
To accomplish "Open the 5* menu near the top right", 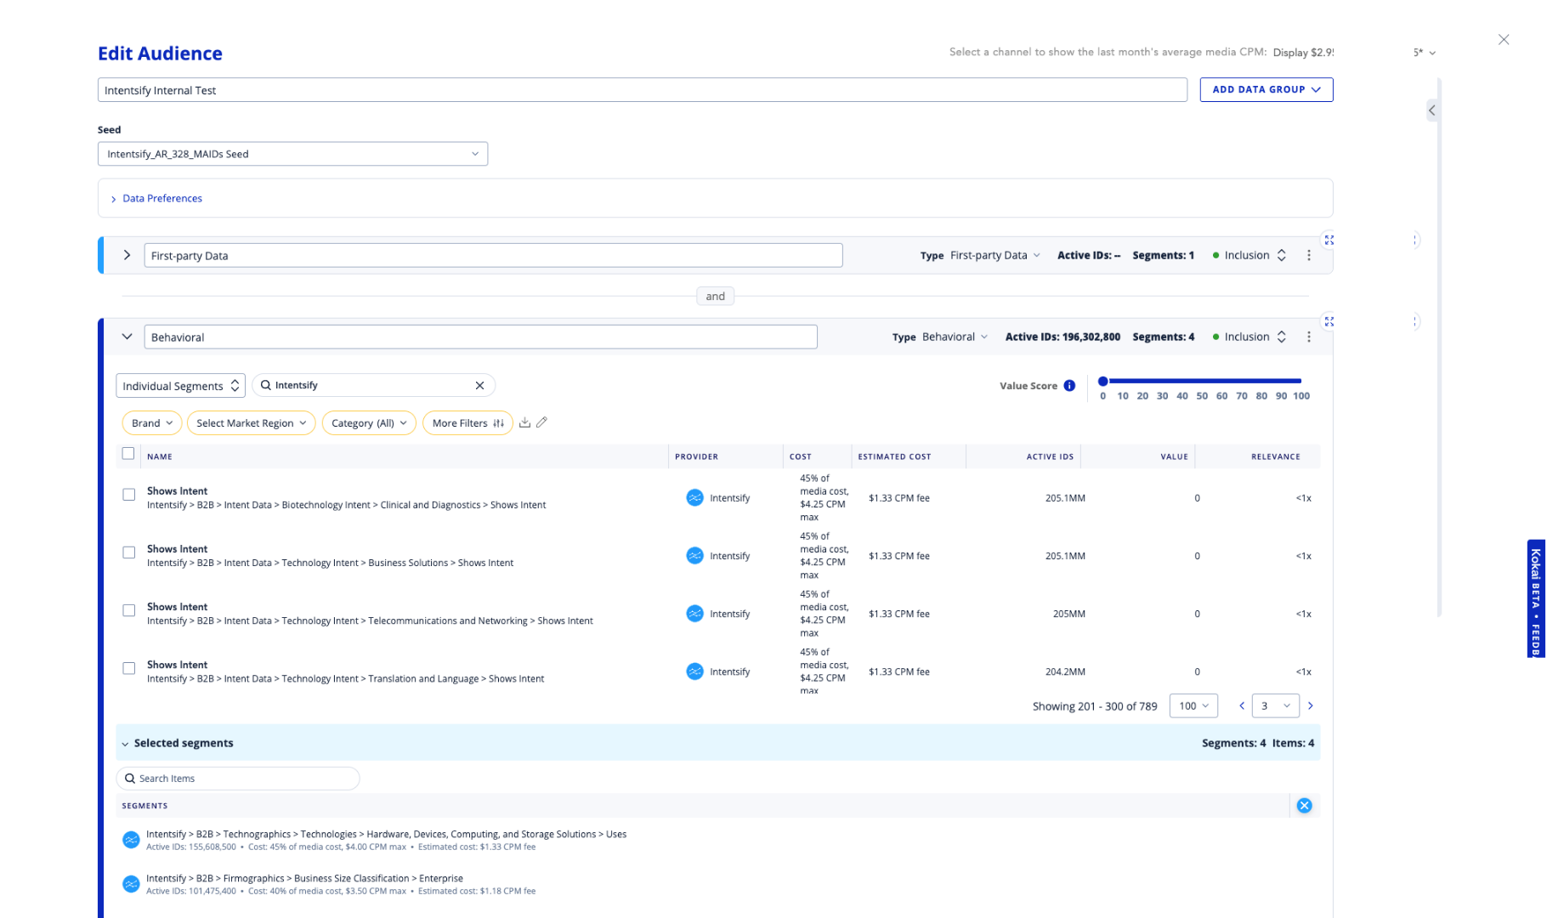I will tap(1423, 52).
